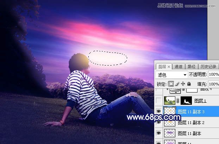219x144 pixels.
Task: Select the black layer mask of 图层 1
Action: (186, 101)
